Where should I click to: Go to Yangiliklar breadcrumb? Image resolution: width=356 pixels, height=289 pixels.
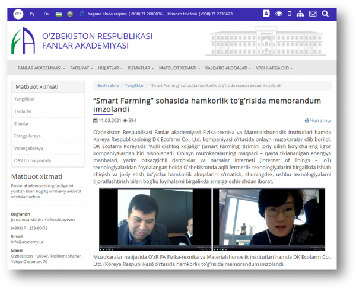pyautogui.click(x=135, y=86)
